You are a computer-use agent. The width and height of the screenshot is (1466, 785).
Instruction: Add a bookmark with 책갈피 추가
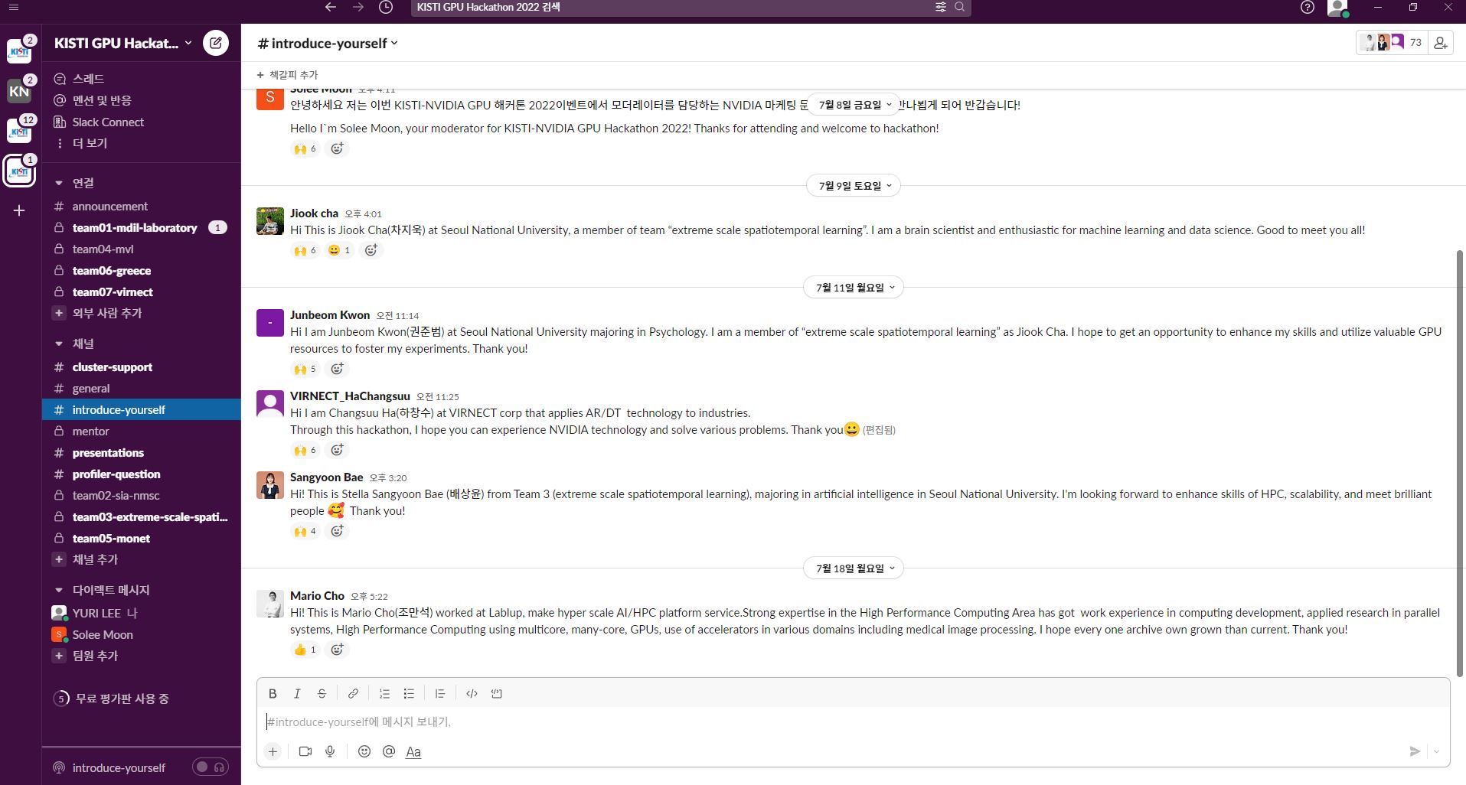point(288,75)
